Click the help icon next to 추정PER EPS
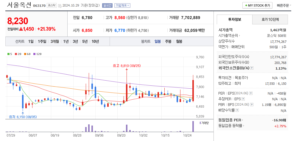 pyautogui.click(x=243, y=99)
